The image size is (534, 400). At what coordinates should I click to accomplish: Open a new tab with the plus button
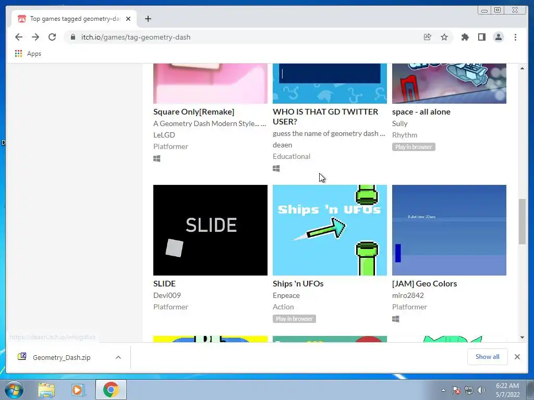pyautogui.click(x=148, y=19)
